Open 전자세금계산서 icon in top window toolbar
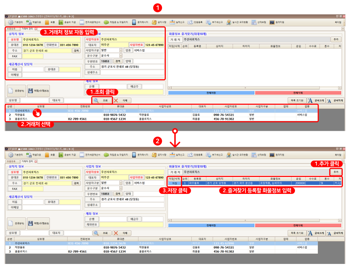This screenshot has height=268, width=350. pos(82,22)
